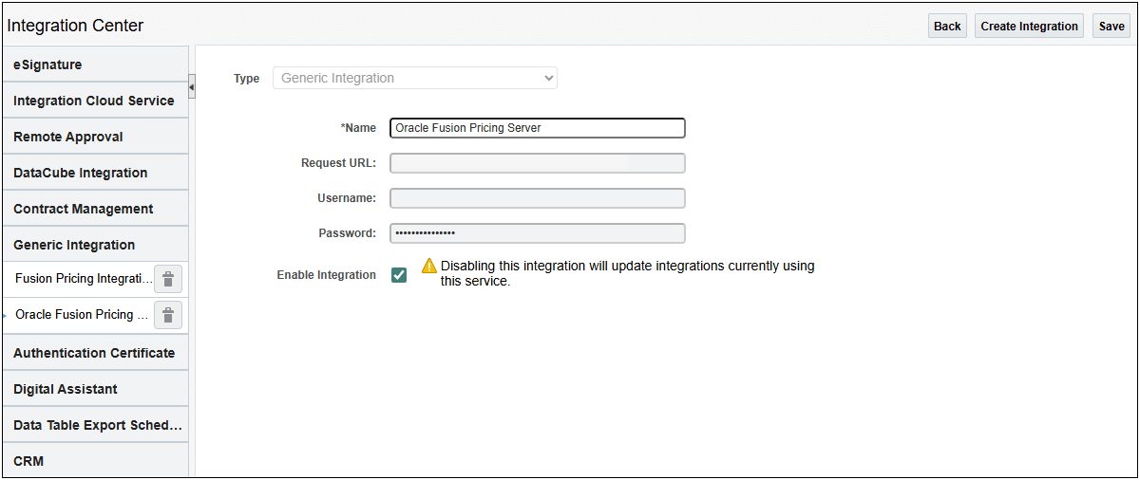Image resolution: width=1140 pixels, height=480 pixels.
Task: Click into the Username field
Action: pos(538,198)
